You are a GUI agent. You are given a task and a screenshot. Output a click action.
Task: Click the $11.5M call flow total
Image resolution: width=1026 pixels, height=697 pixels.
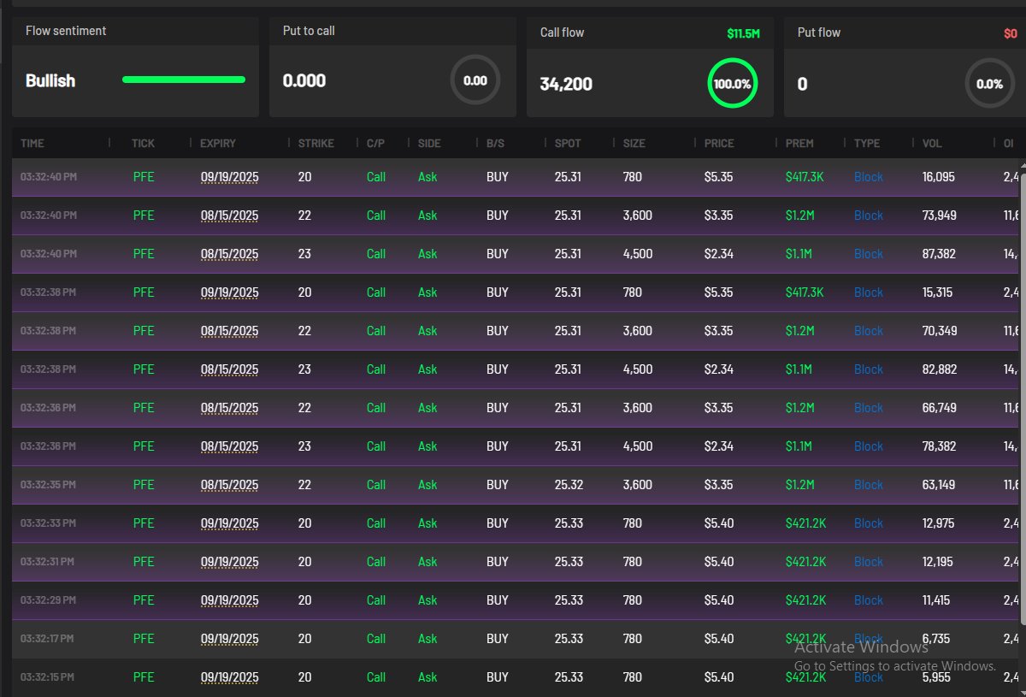coord(743,33)
